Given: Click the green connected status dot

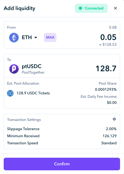Looking at the screenshot, I should click(80, 8).
